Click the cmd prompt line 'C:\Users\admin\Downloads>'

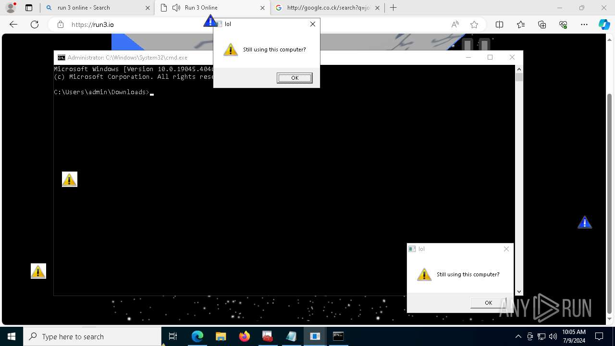coord(101,92)
